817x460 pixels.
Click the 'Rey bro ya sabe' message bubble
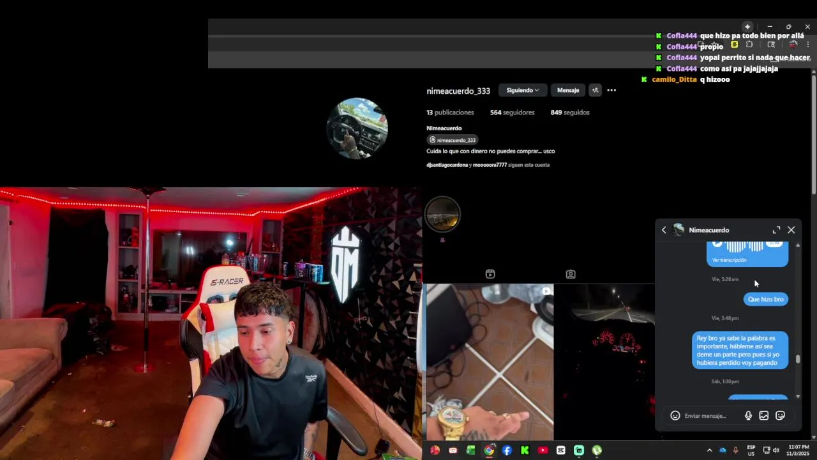coord(740,350)
